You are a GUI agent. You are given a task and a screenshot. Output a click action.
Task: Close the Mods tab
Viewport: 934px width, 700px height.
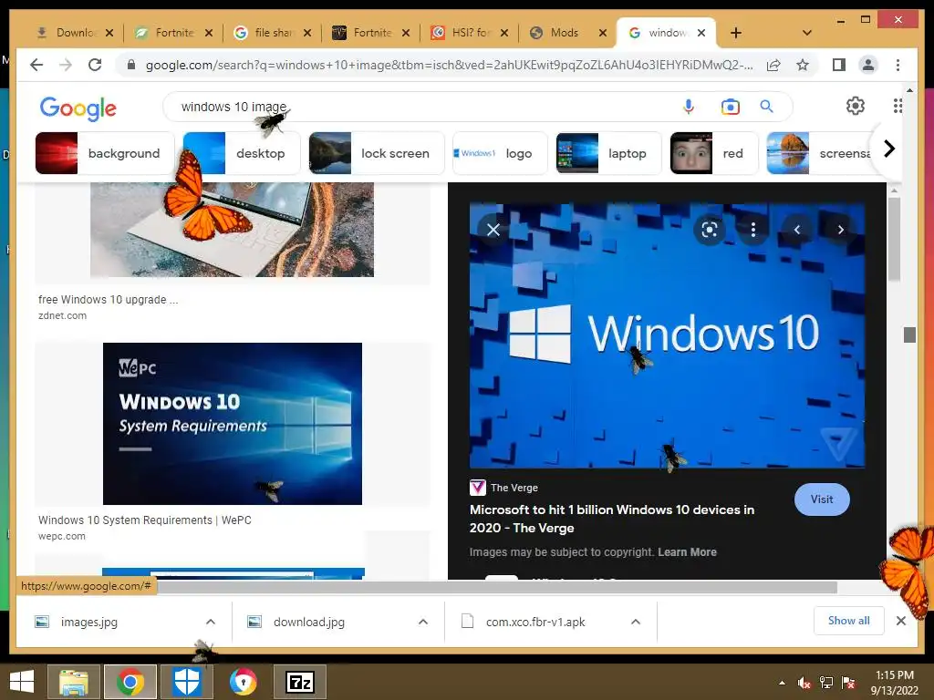[x=603, y=33]
